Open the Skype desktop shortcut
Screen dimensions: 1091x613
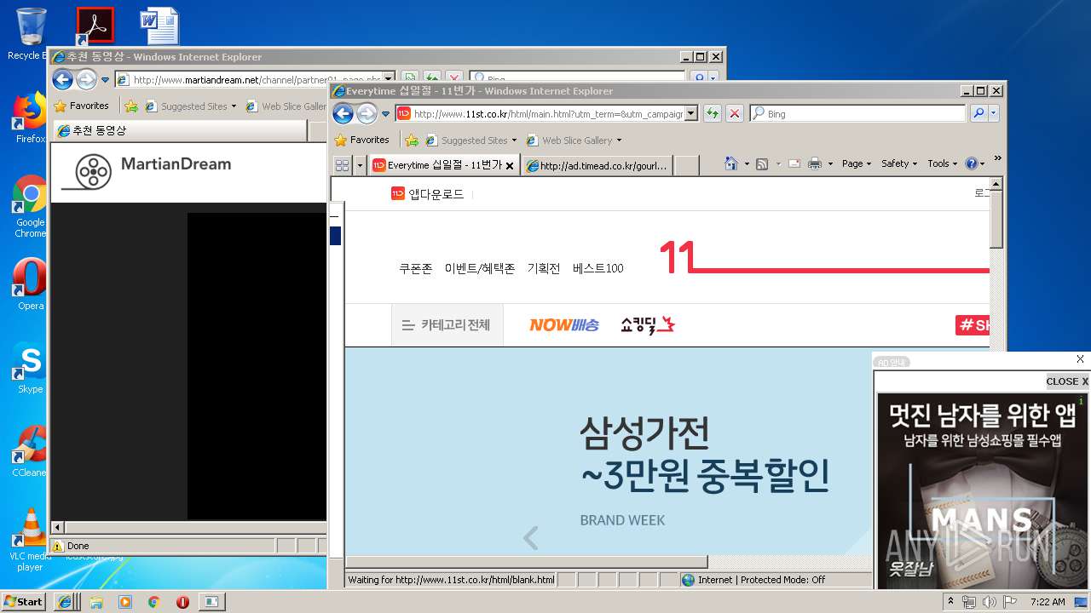[30, 369]
